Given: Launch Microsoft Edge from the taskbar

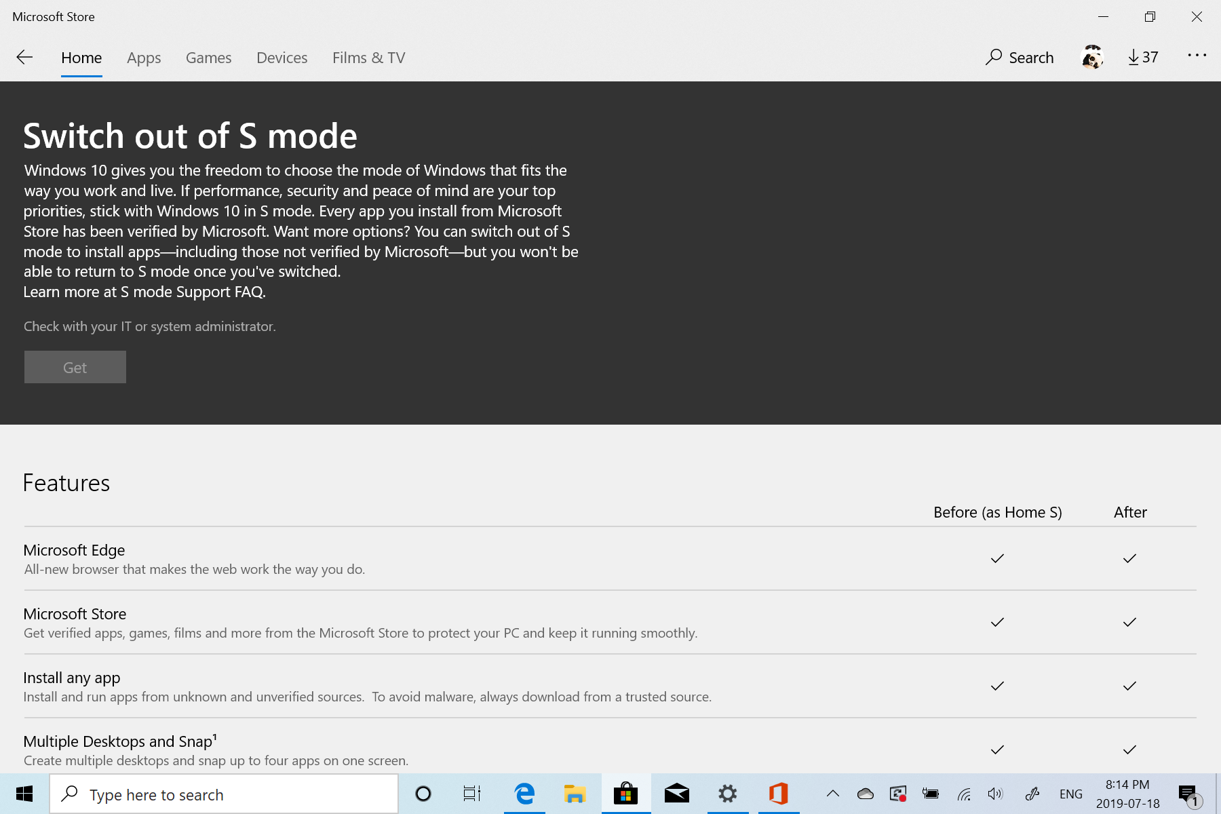Looking at the screenshot, I should (524, 793).
